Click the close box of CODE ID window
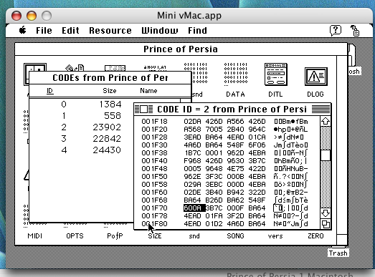375x277 pixels. coord(143,109)
